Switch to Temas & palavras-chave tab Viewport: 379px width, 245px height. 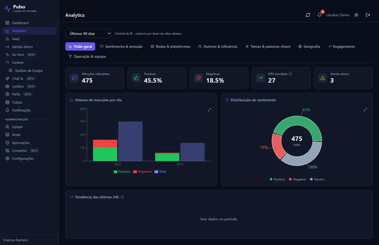pyautogui.click(x=268, y=46)
